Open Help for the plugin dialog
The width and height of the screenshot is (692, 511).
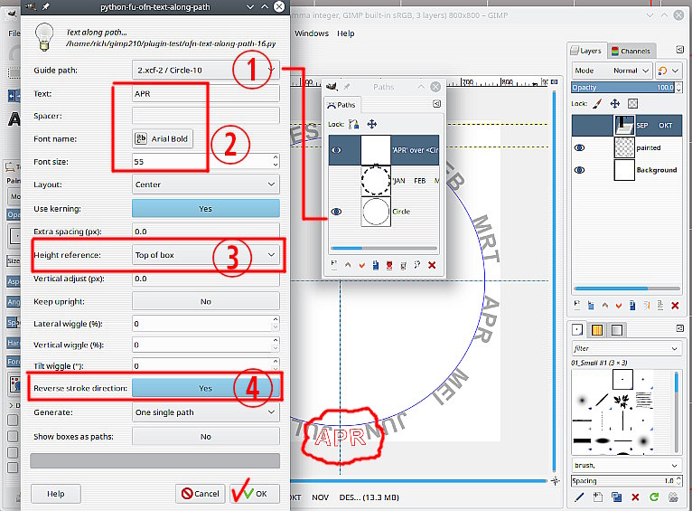(56, 493)
